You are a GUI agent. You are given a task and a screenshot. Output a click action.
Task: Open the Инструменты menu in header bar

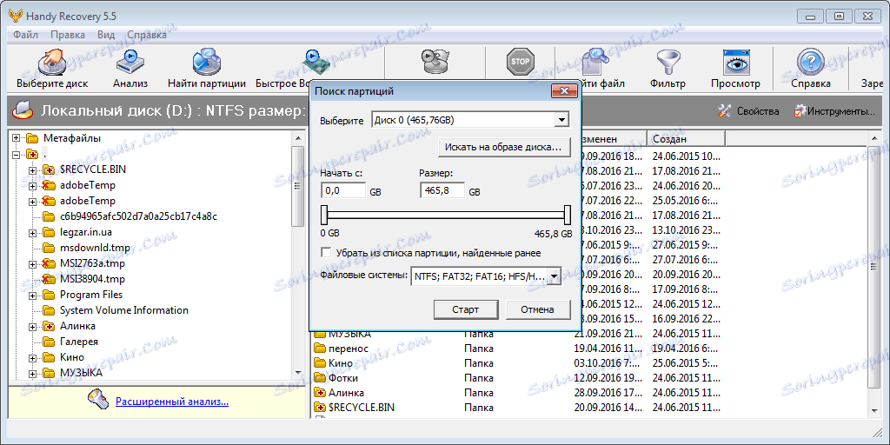834,111
